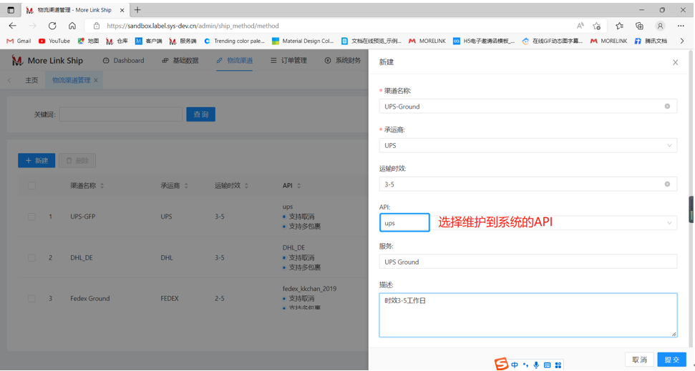Screen dimensions: 695x371
Task: Click the More Link Ship logo
Action: tap(47, 61)
